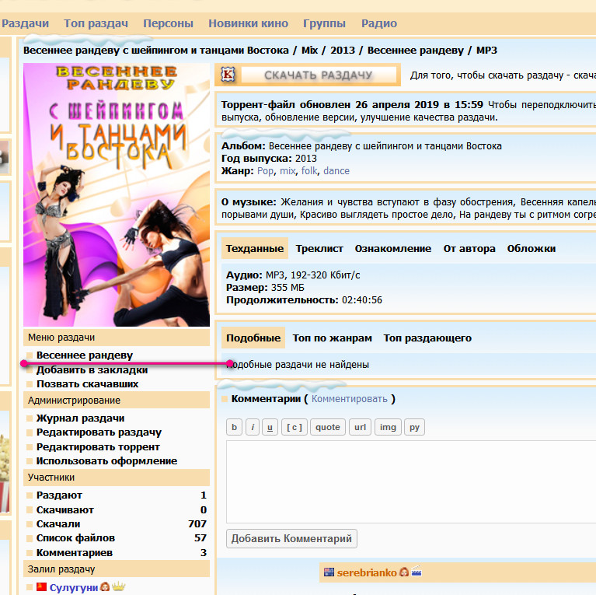
Task: Insert link tag using the url button
Action: coord(360,427)
